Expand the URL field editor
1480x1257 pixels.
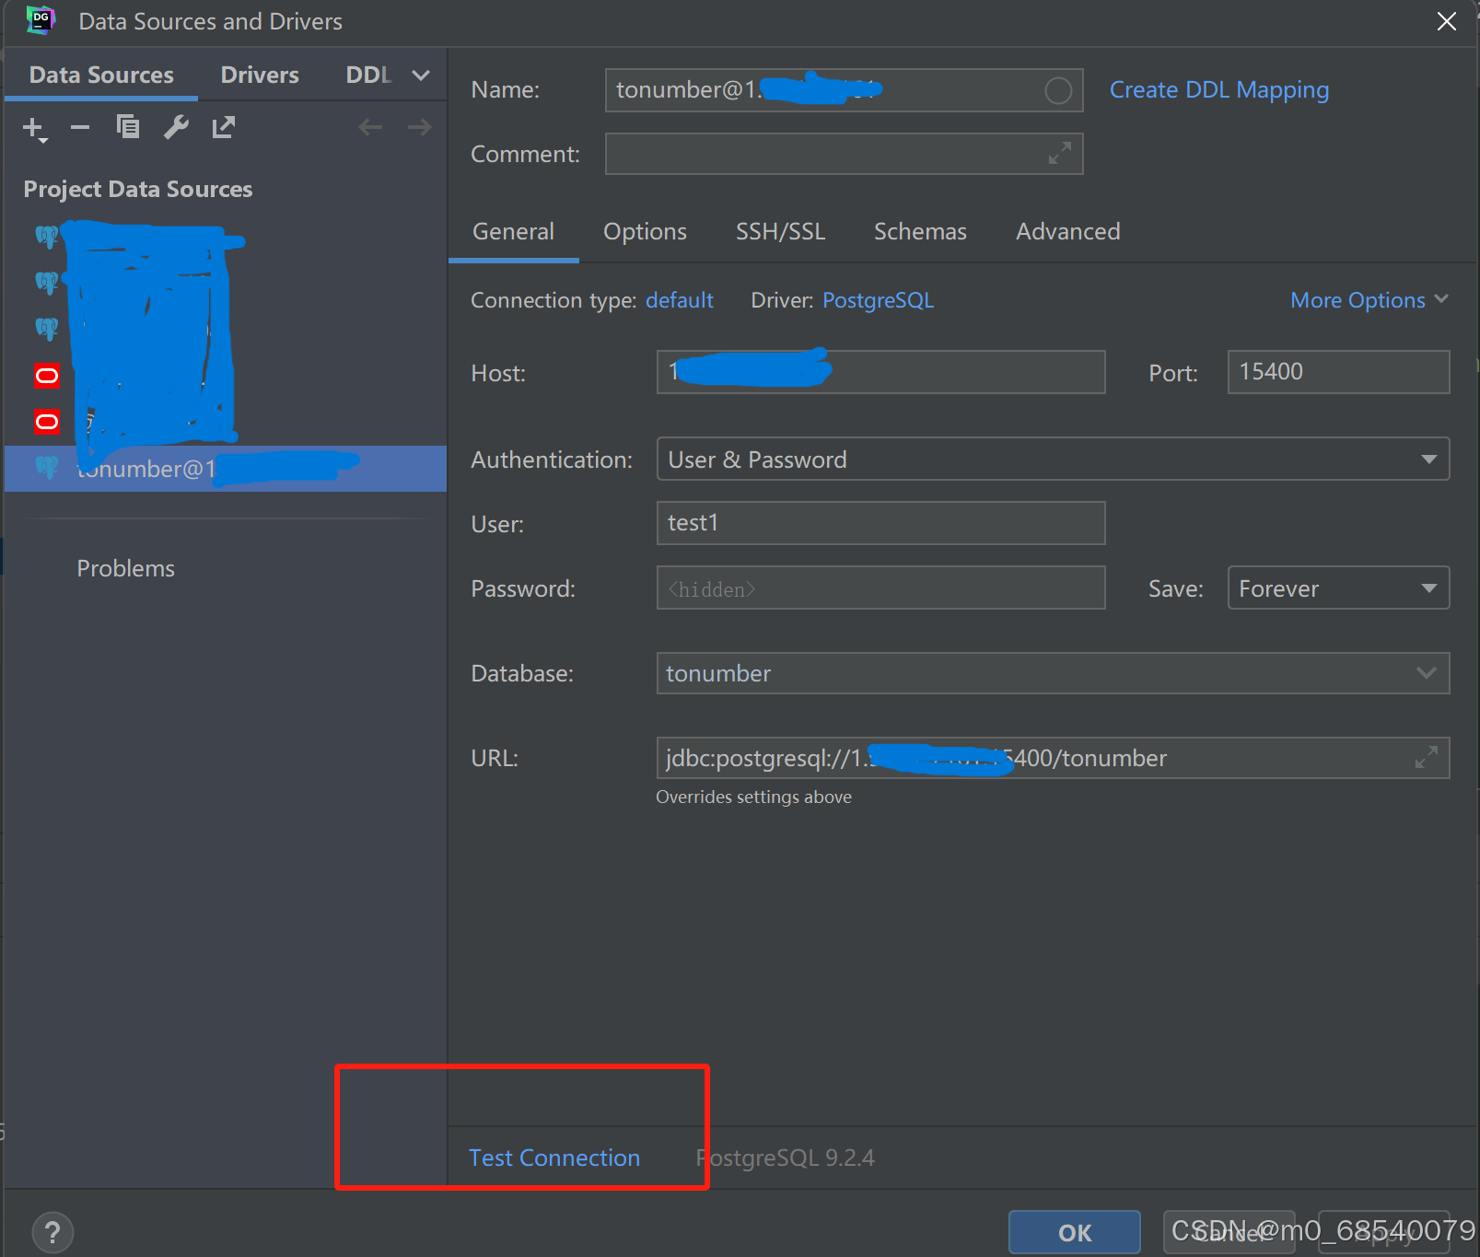1427,758
